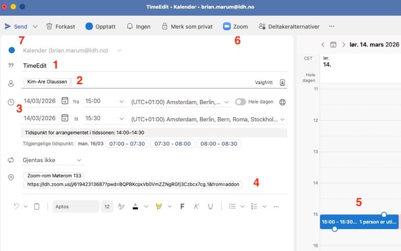Paste from the clipboard icon

click(37, 207)
